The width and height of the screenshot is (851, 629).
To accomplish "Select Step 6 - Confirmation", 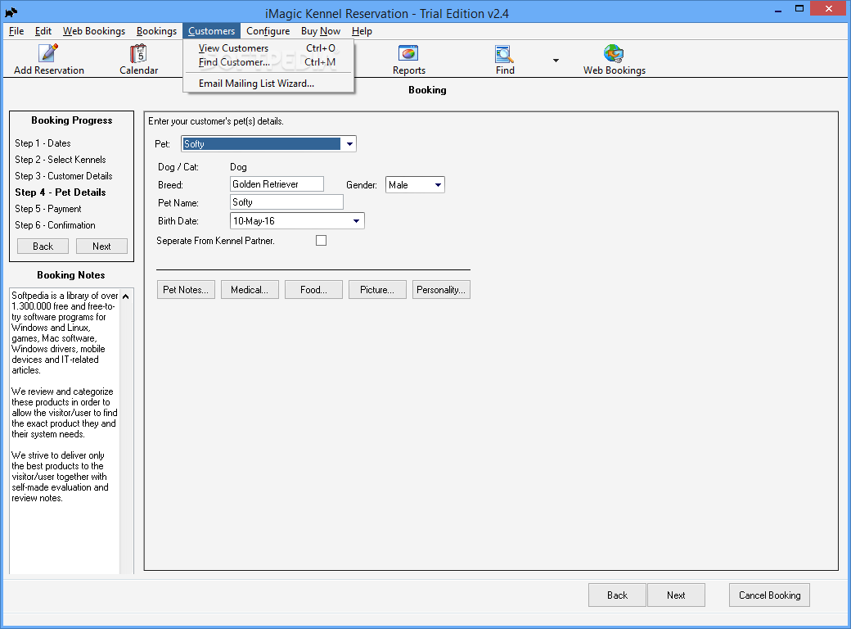I will (x=55, y=225).
